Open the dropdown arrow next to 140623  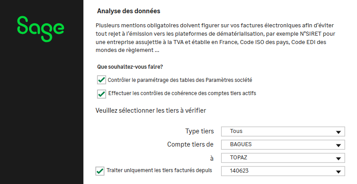tap(338, 172)
